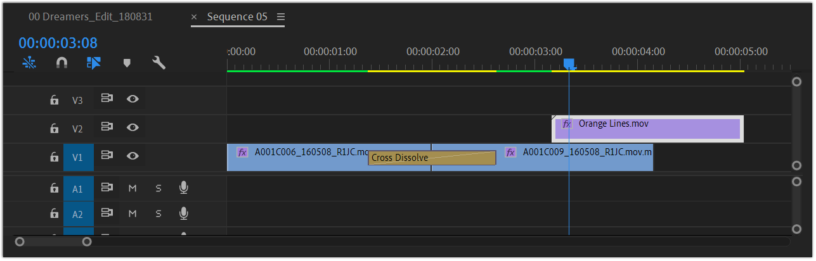Hide the V1 track output eye
Screen dimensions: 816x261
point(133,156)
